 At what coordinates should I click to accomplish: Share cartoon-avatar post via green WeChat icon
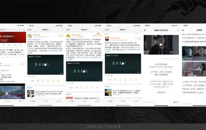click(115, 80)
